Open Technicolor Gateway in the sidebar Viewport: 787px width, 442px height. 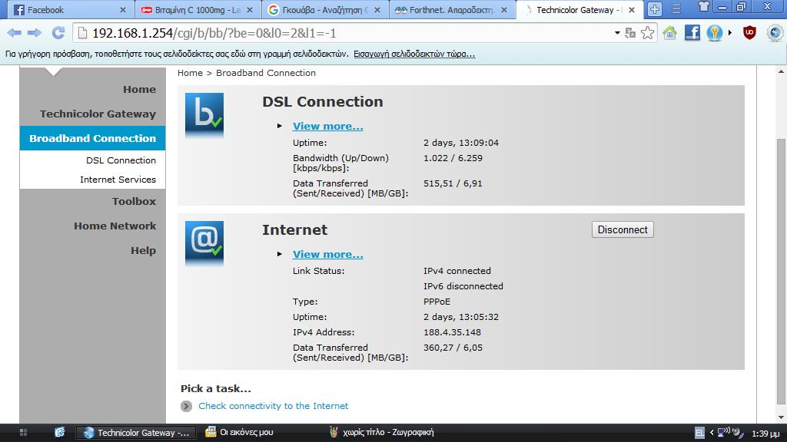[x=98, y=114]
